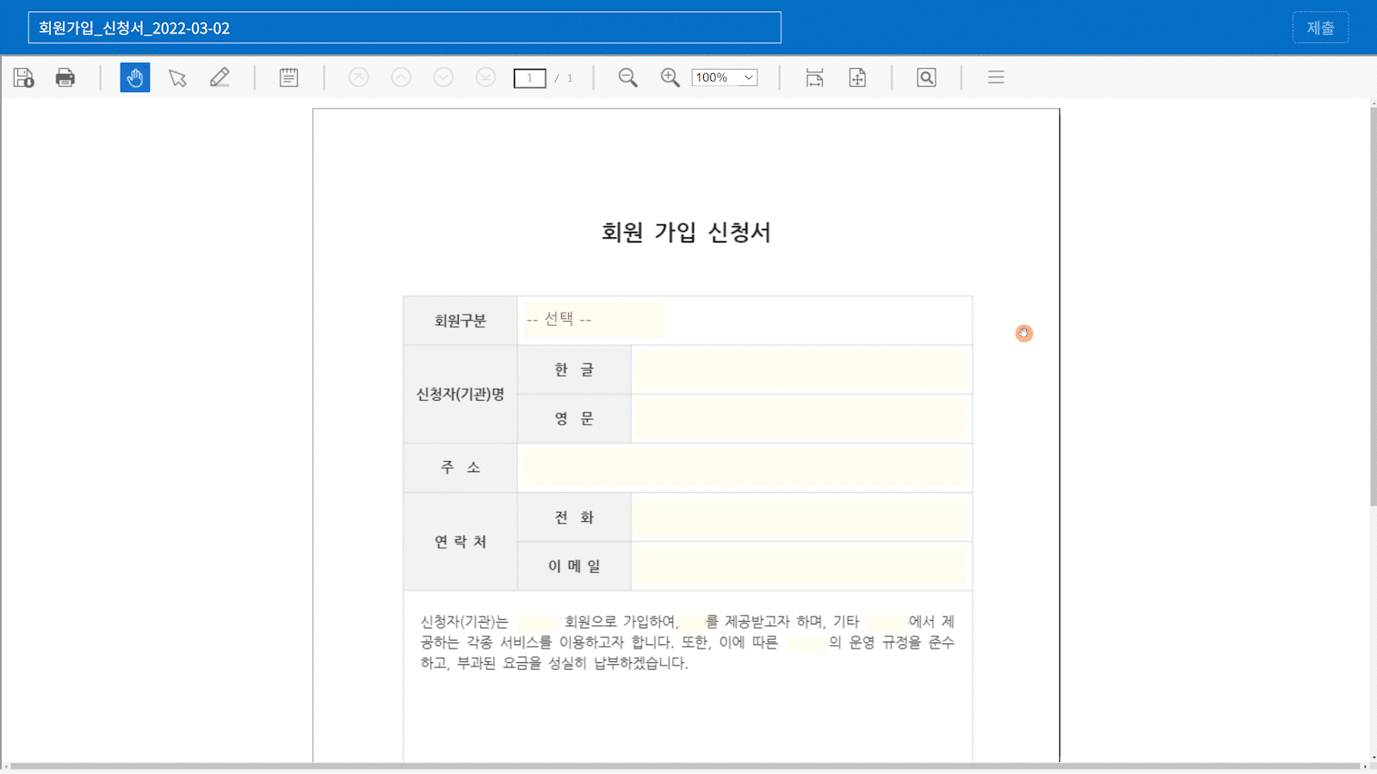This screenshot has height=774, width=1377.
Task: Click the 영문 name input field
Action: (800, 419)
